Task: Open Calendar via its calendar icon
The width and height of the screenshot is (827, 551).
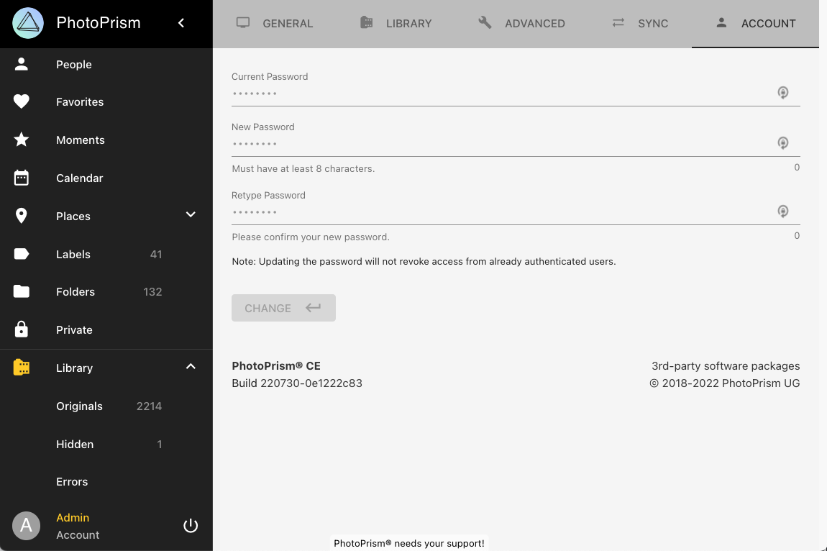Action: [22, 178]
